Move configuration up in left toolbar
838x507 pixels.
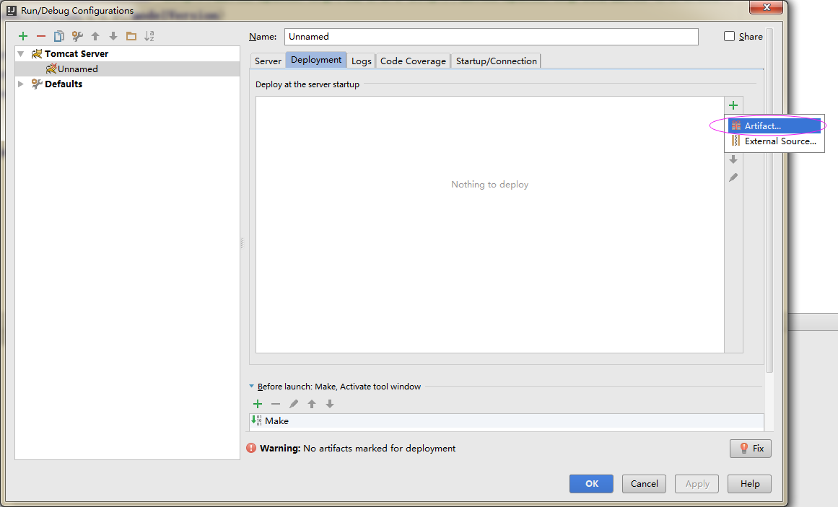(95, 36)
